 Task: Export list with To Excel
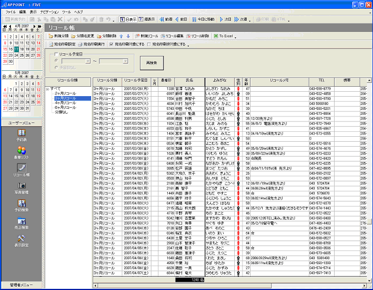tap(223, 36)
